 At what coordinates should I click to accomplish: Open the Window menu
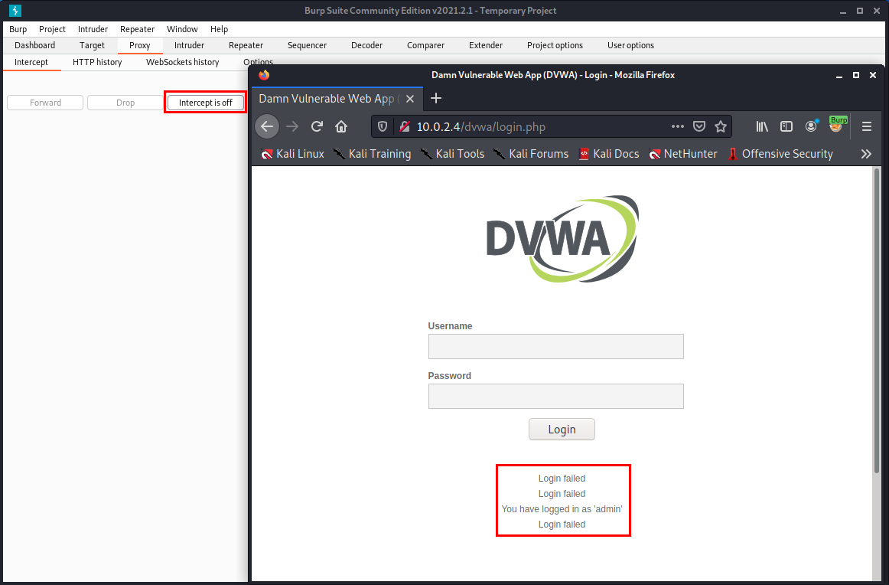coord(182,29)
